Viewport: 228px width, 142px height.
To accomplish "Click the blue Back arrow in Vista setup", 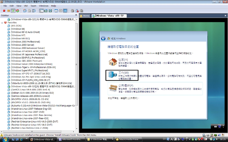I will (103, 38).
